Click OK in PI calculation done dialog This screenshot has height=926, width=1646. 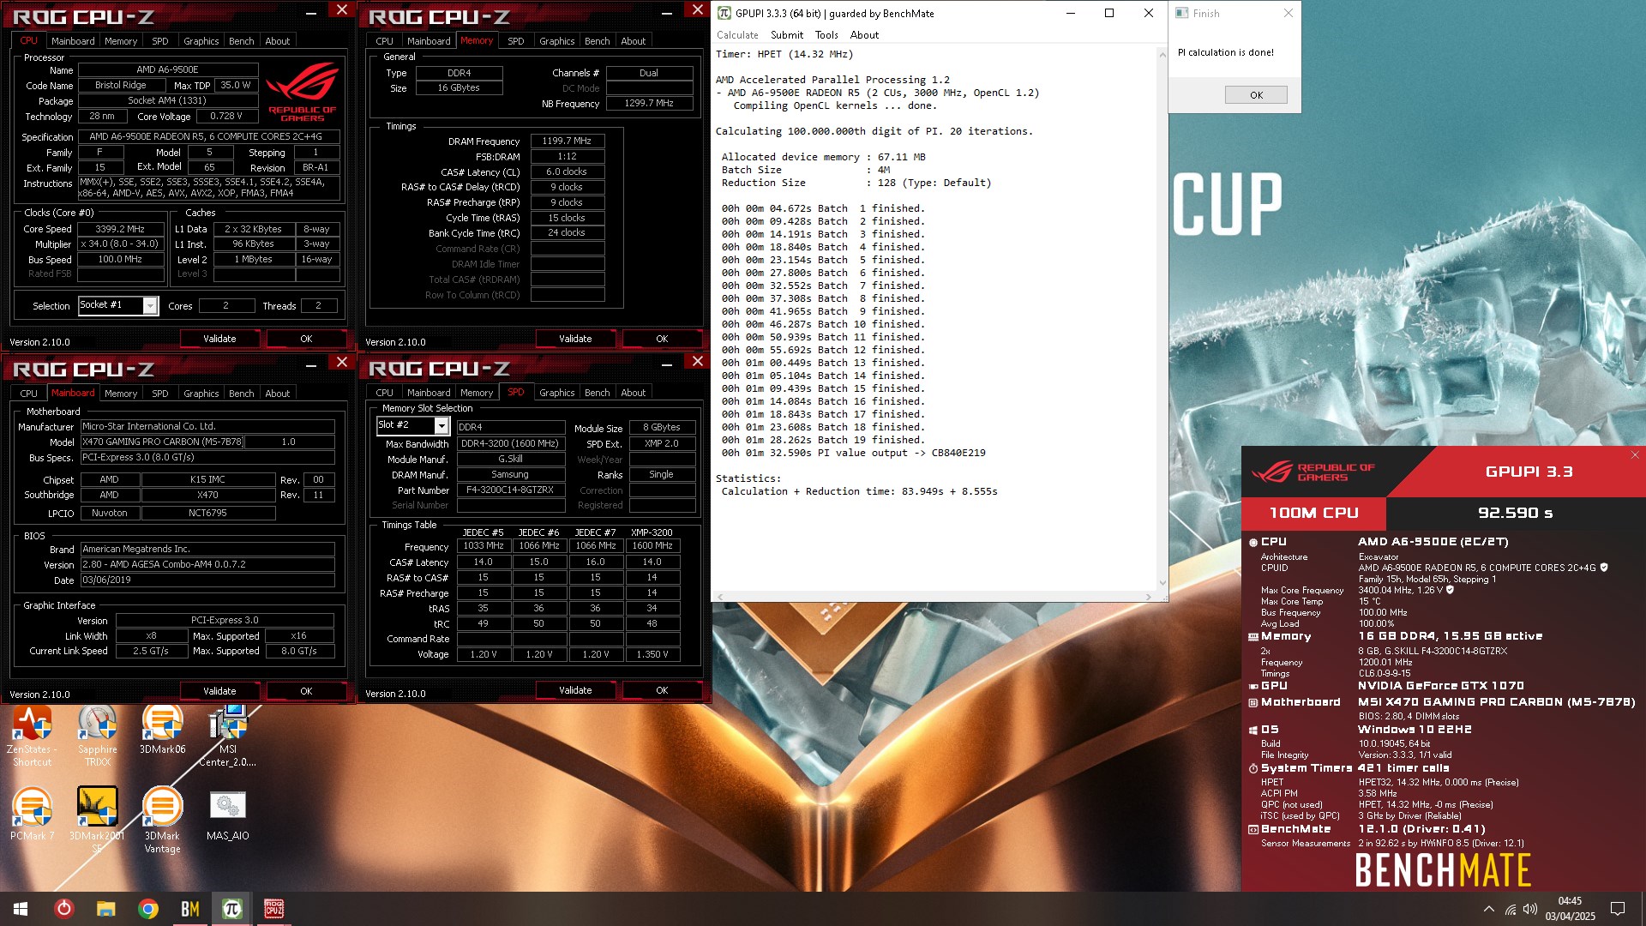1256,95
